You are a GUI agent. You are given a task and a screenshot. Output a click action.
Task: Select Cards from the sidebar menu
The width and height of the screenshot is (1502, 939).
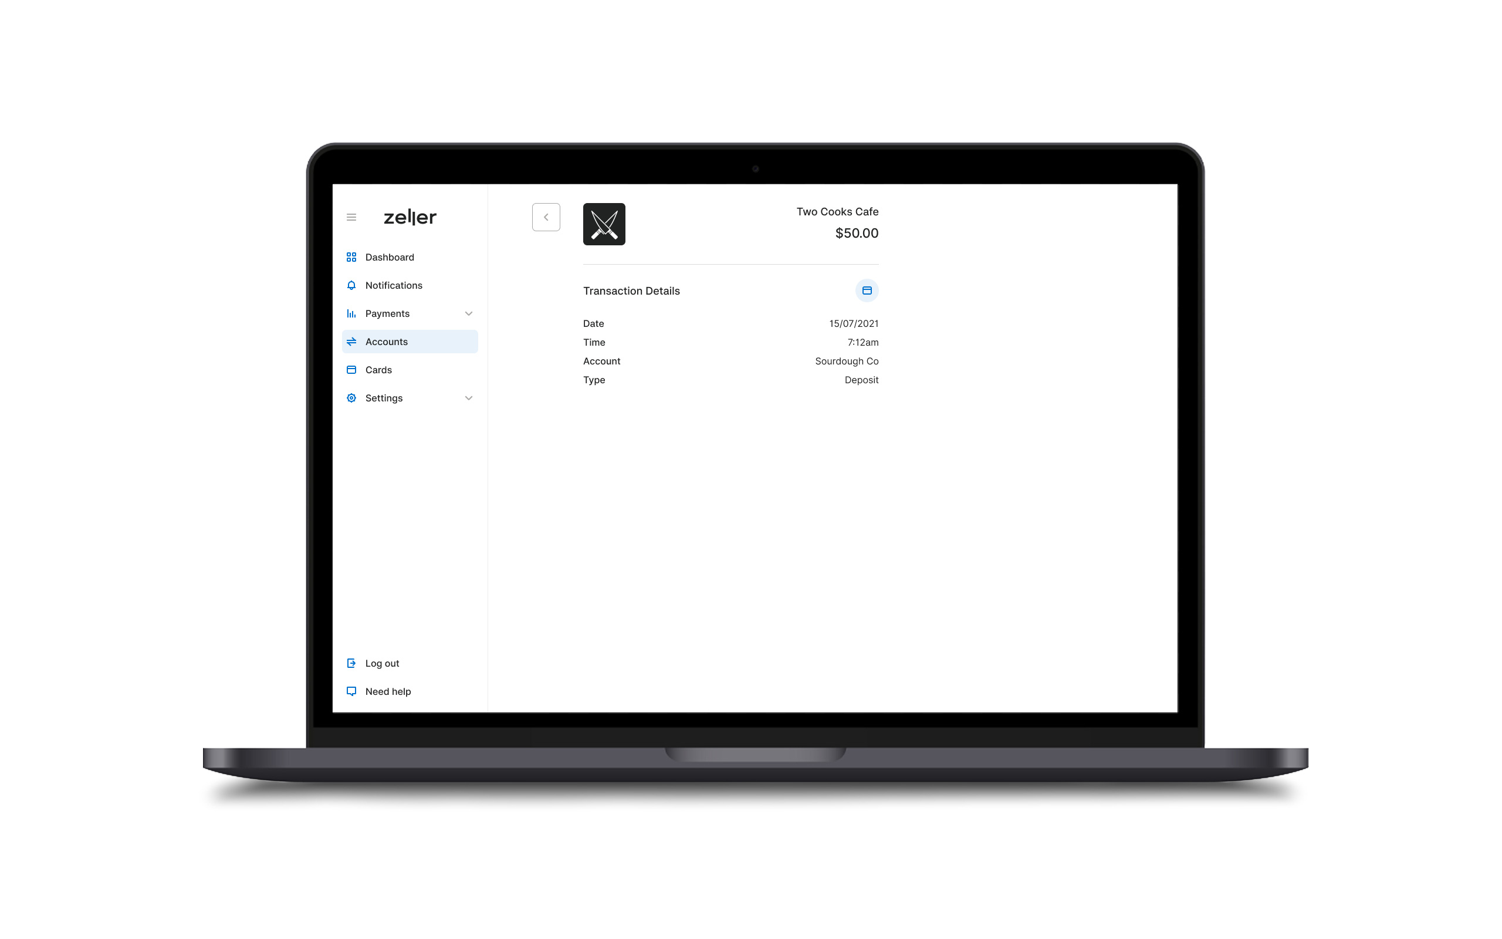point(376,369)
